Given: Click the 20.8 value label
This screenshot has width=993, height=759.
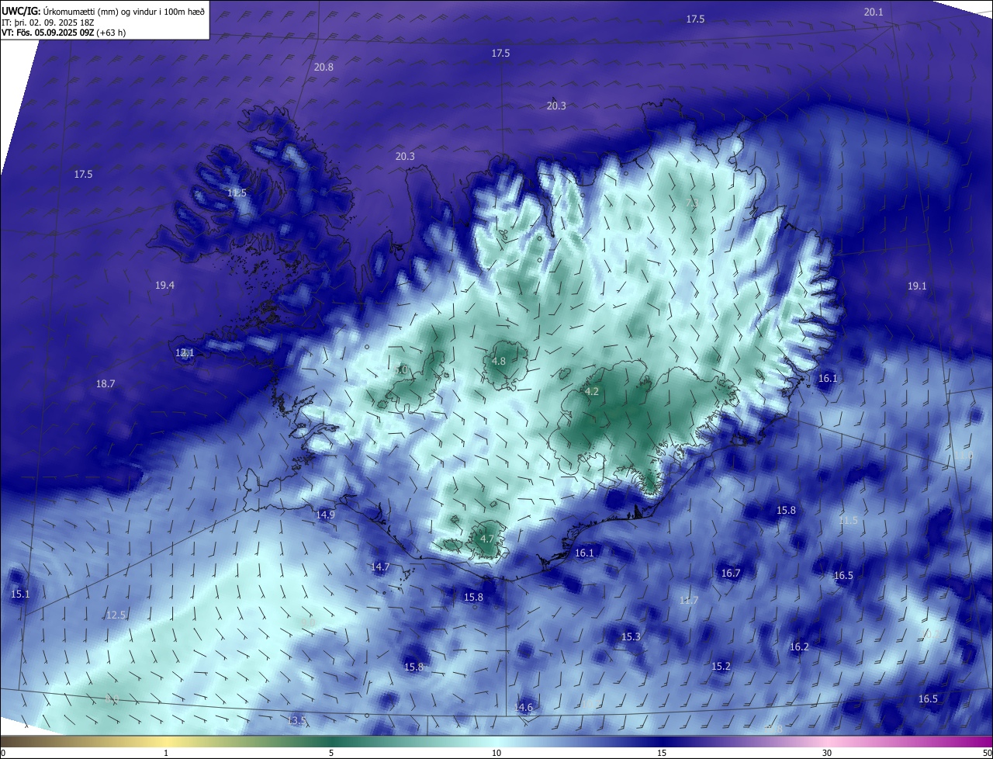Looking at the screenshot, I should click(x=324, y=68).
